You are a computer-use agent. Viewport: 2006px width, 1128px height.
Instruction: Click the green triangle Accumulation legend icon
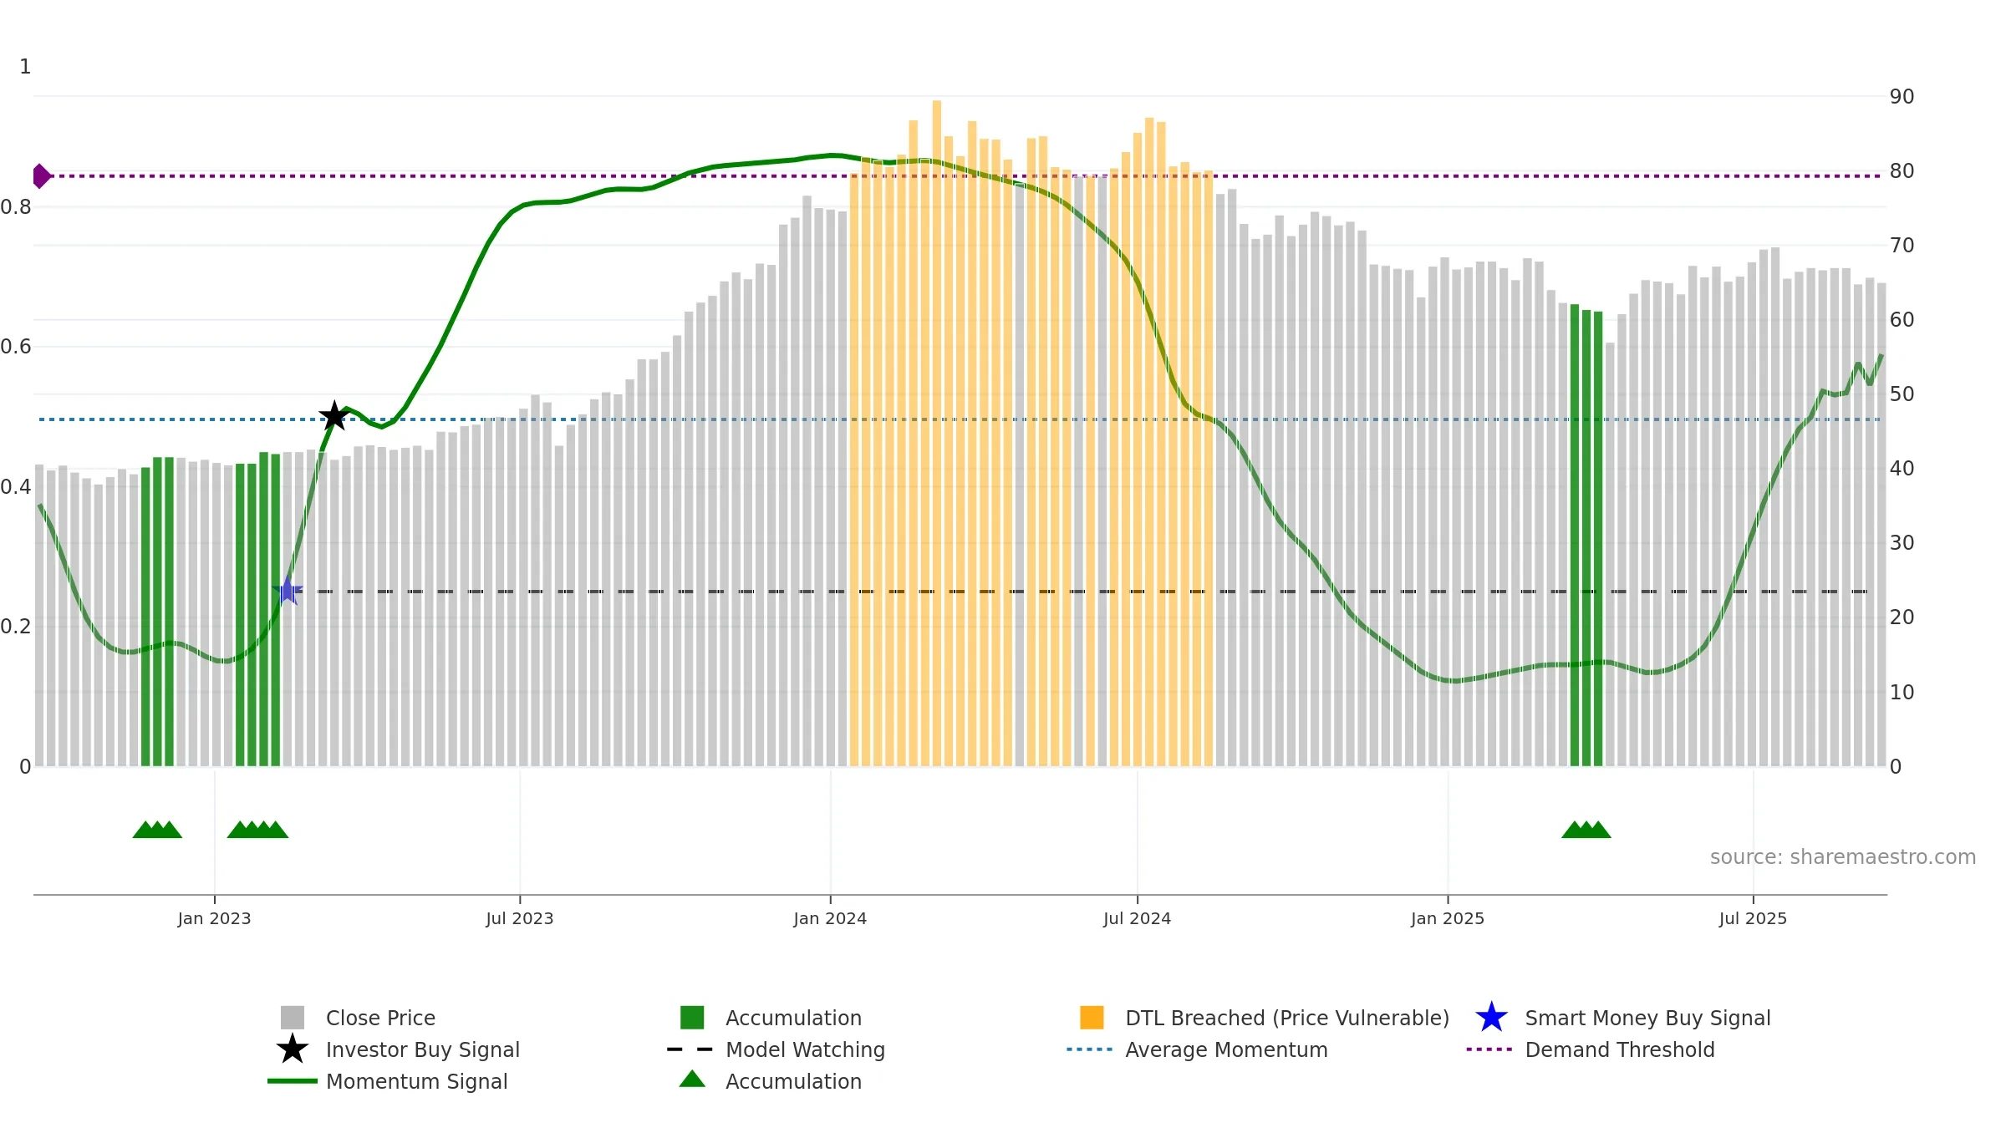pyautogui.click(x=692, y=1080)
